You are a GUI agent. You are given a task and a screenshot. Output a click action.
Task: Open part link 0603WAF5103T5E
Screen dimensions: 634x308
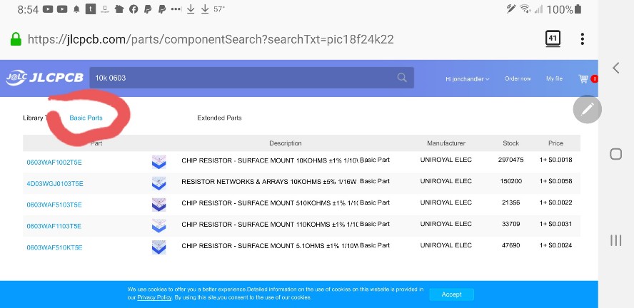54,205
